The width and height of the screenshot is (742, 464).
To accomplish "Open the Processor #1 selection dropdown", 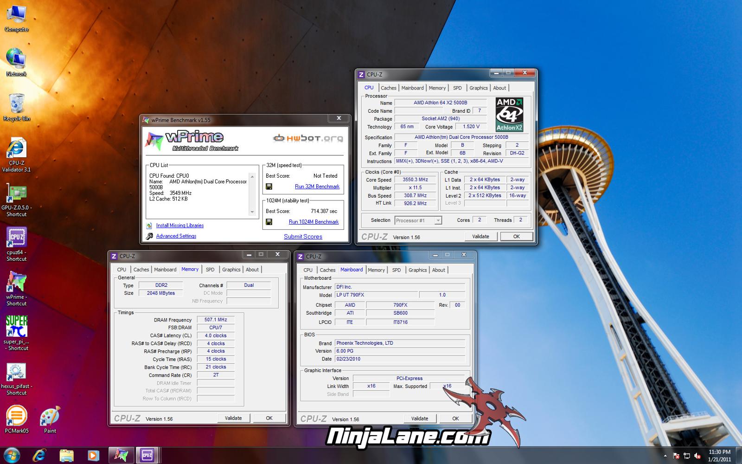I will [418, 220].
